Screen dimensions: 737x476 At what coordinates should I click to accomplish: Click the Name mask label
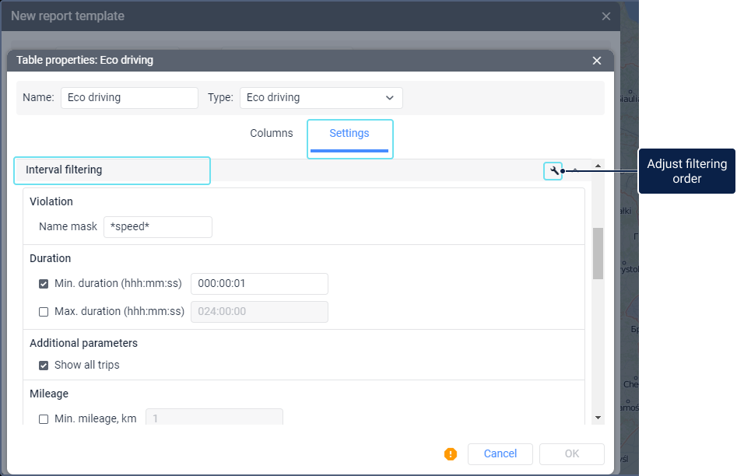tap(68, 226)
